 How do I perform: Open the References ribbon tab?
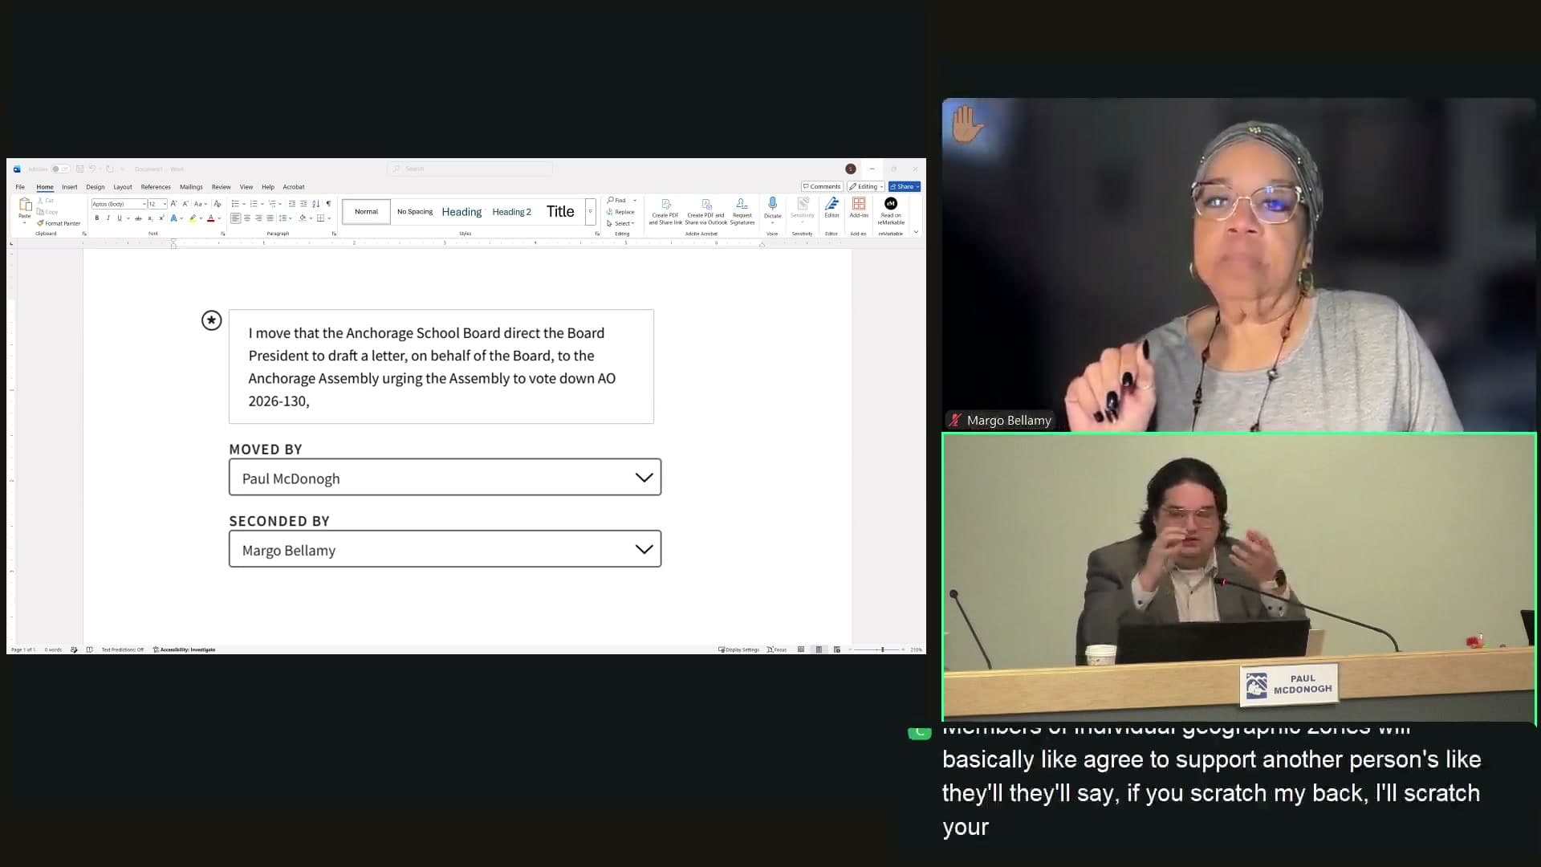pos(156,187)
